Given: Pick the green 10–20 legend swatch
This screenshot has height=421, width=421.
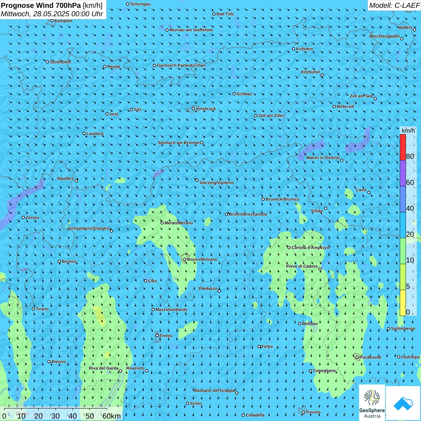Looking at the screenshot, I should [x=403, y=251].
